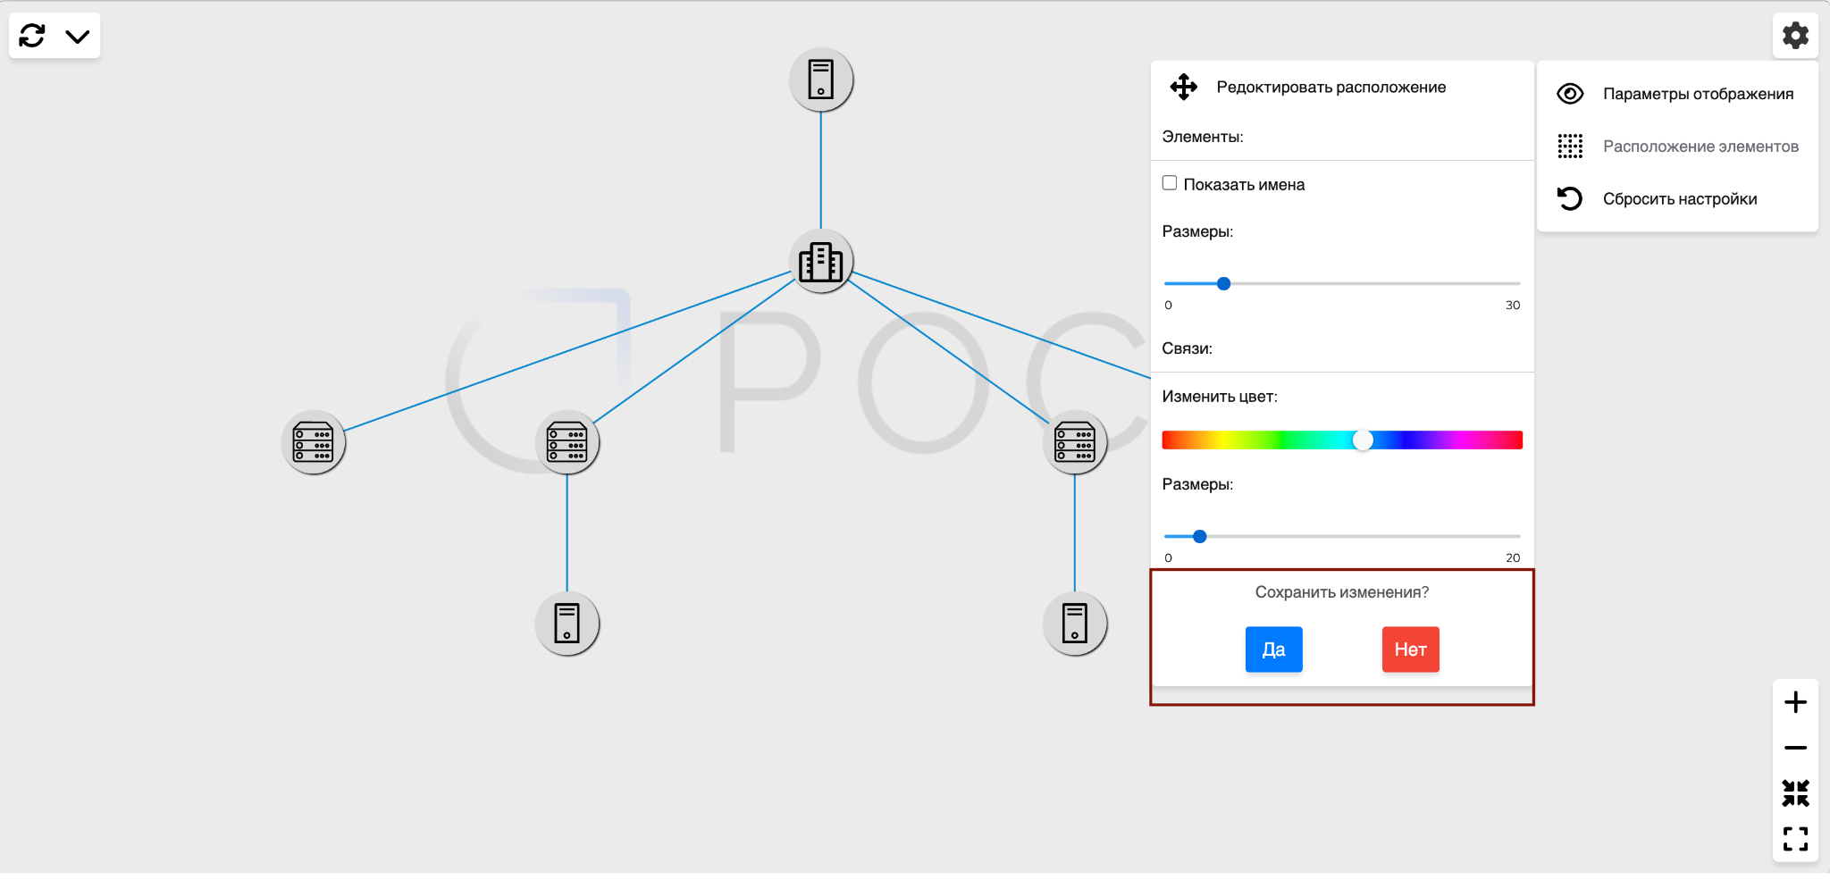This screenshot has height=880, width=1830.
Task: Select the central building node
Action: point(820,262)
